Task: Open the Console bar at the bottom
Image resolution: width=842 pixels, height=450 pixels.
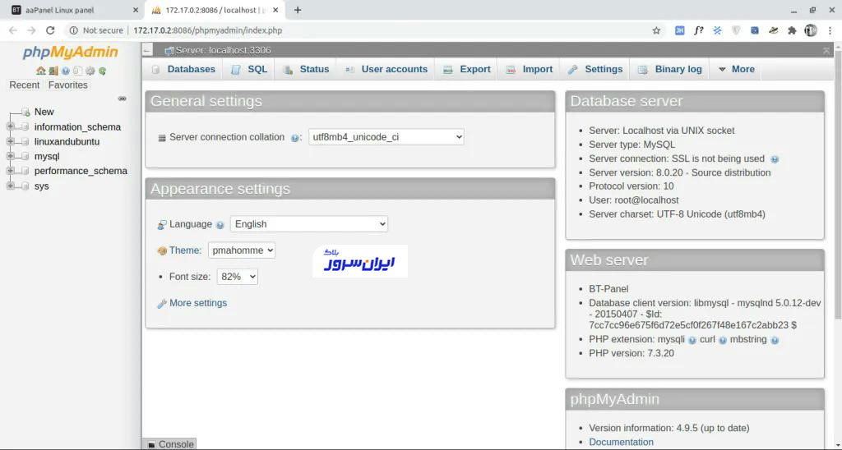Action: point(170,444)
